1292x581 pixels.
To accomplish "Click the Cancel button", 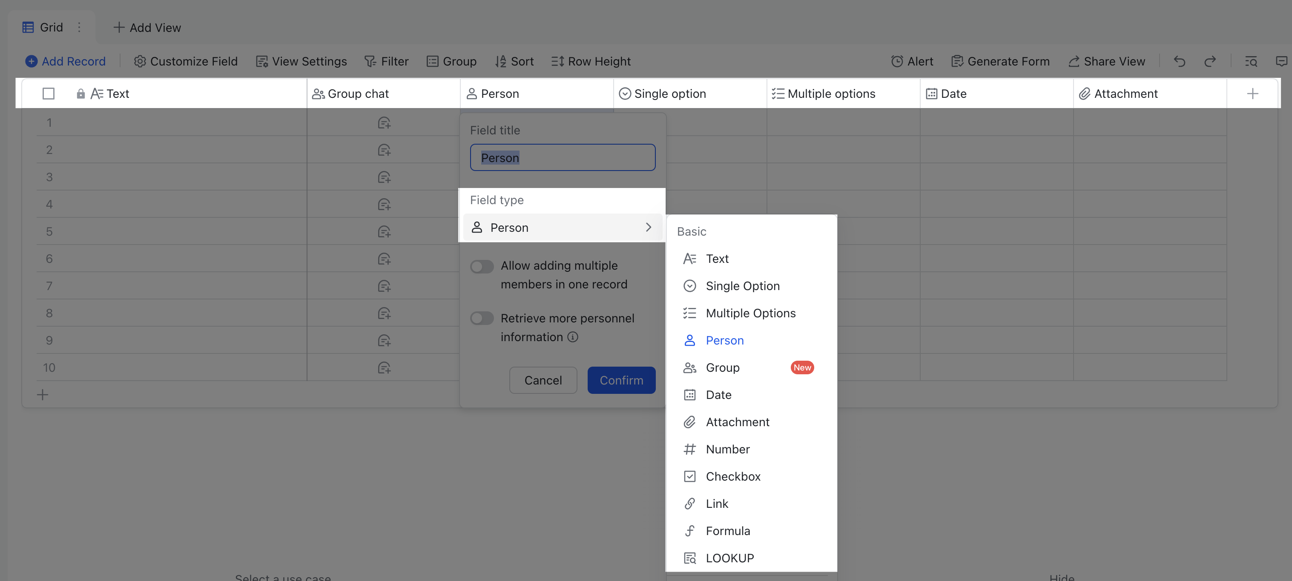I will (x=543, y=380).
